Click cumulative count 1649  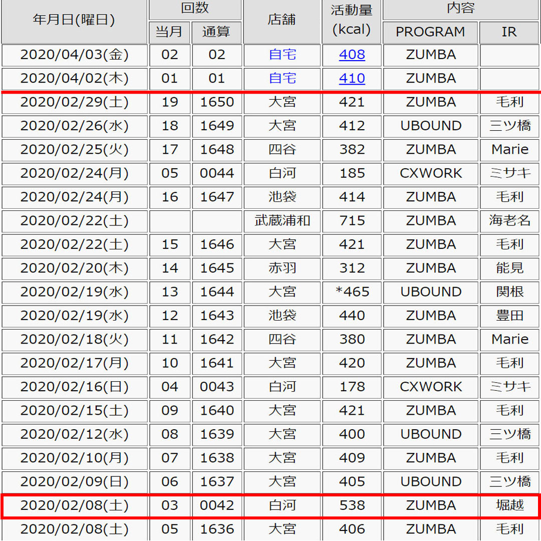[217, 126]
